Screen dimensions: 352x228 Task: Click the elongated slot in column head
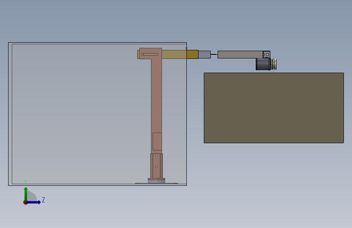tap(150, 54)
